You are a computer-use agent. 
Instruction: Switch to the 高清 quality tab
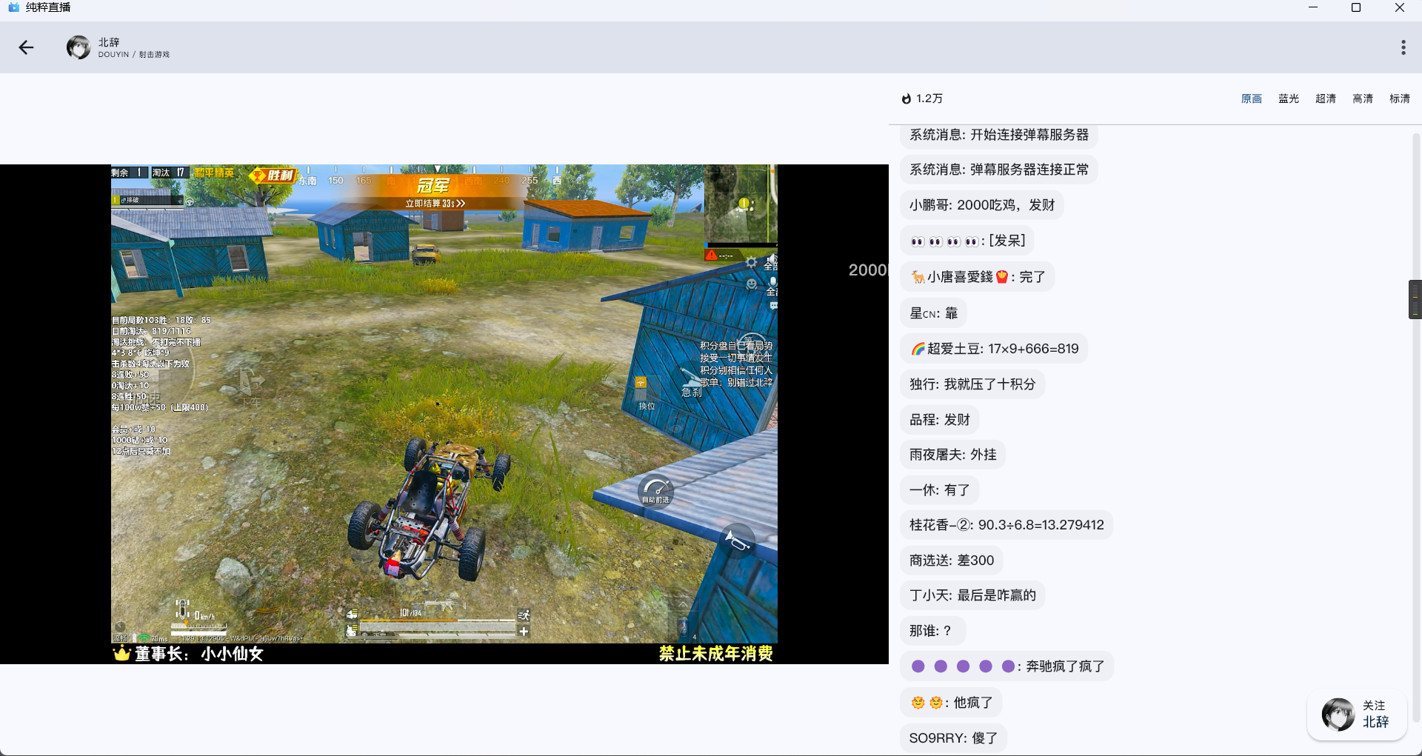(1363, 98)
